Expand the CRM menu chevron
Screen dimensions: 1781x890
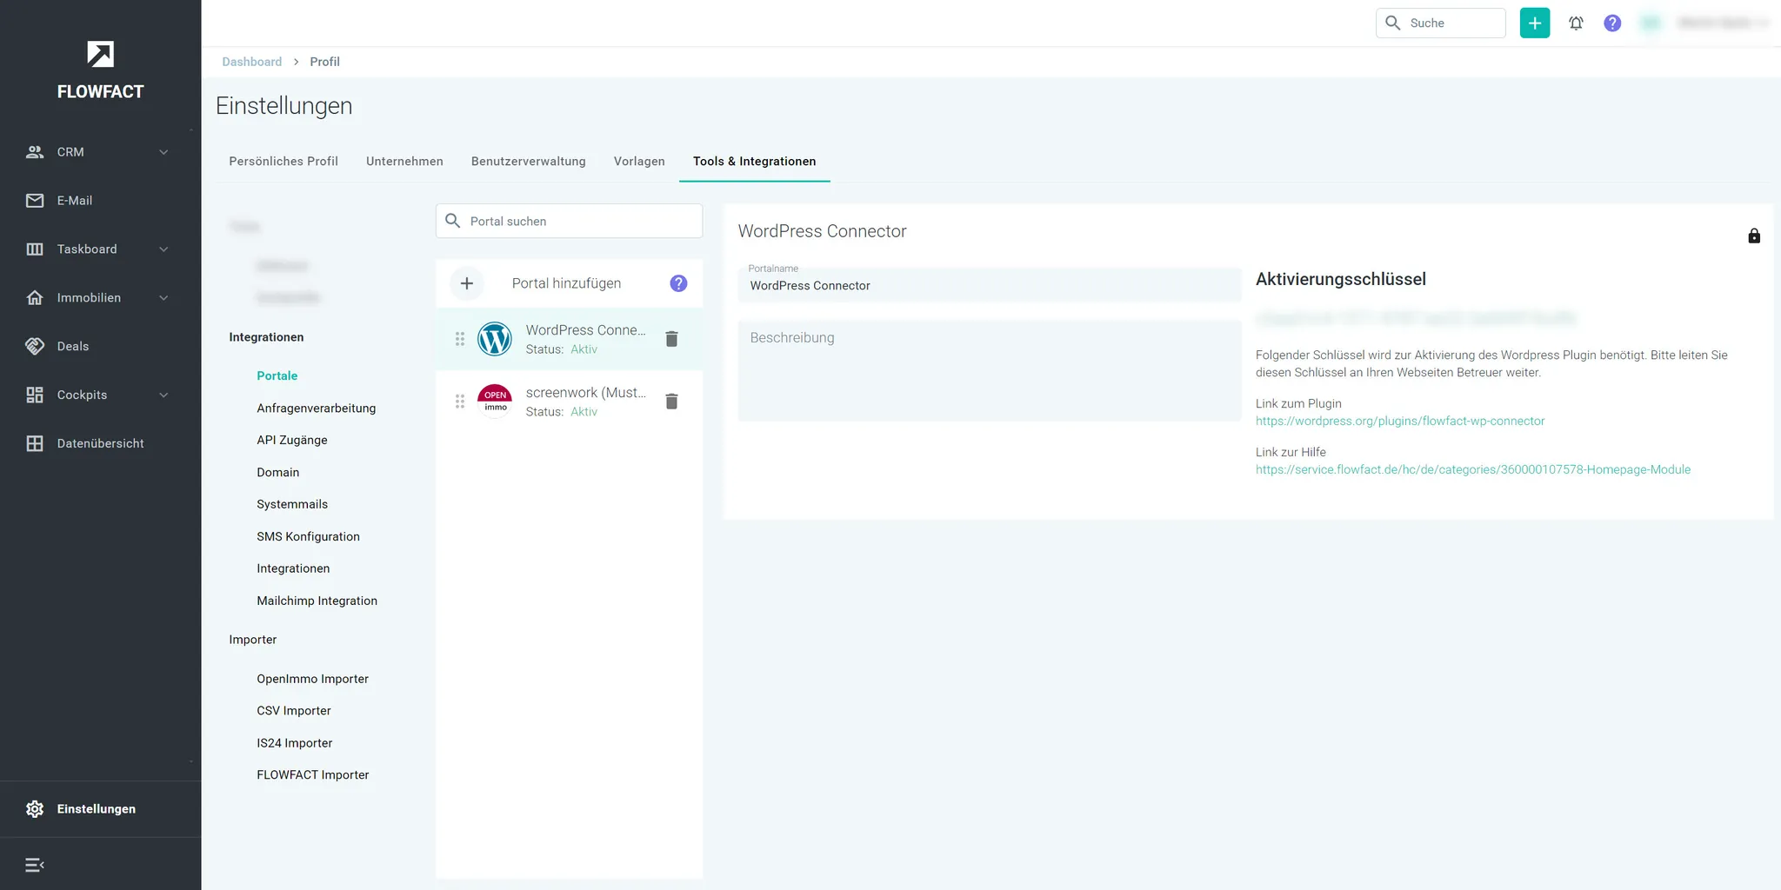tap(163, 152)
